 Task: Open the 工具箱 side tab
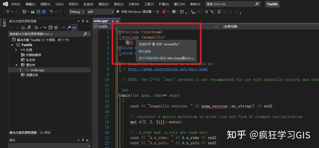4,23
